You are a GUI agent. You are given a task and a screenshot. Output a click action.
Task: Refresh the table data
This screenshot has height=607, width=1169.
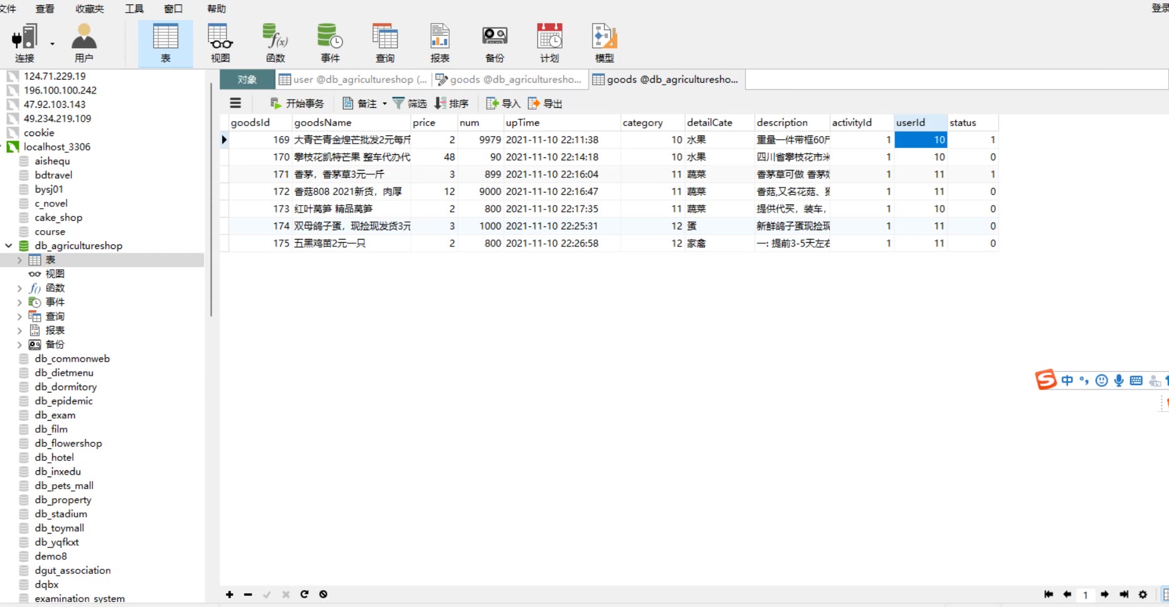point(304,594)
